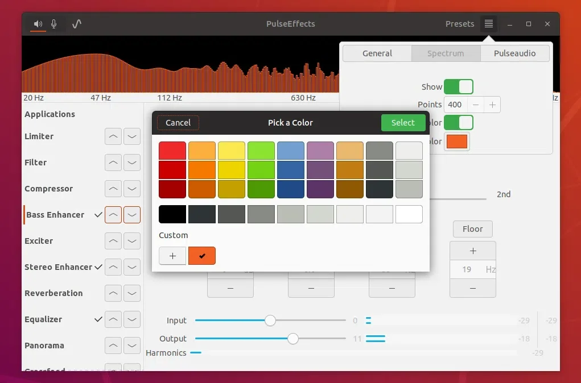The width and height of the screenshot is (581, 383).
Task: Switch to the Pulseaudio settings tab
Action: click(x=514, y=53)
